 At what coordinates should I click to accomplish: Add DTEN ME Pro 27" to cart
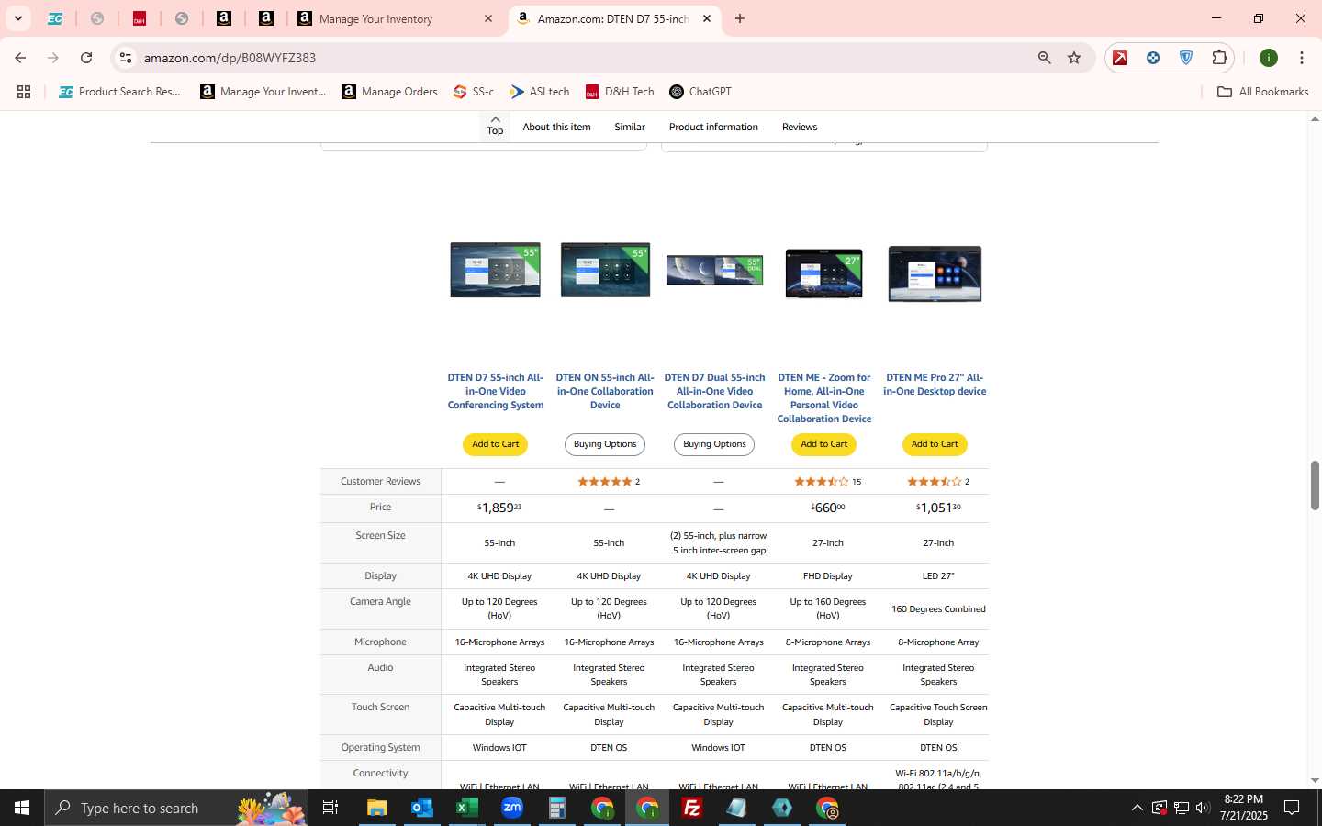click(x=935, y=444)
